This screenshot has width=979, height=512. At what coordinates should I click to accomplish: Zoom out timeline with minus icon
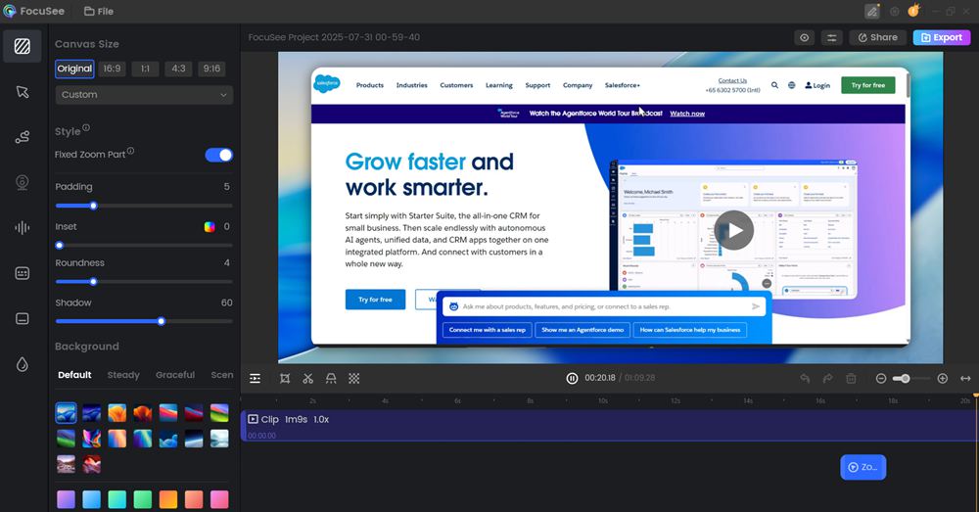click(881, 379)
